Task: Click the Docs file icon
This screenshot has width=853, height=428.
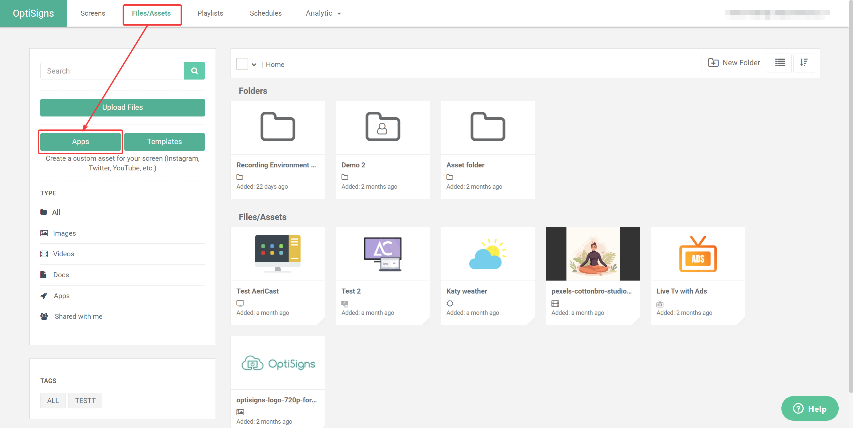Action: [x=43, y=275]
